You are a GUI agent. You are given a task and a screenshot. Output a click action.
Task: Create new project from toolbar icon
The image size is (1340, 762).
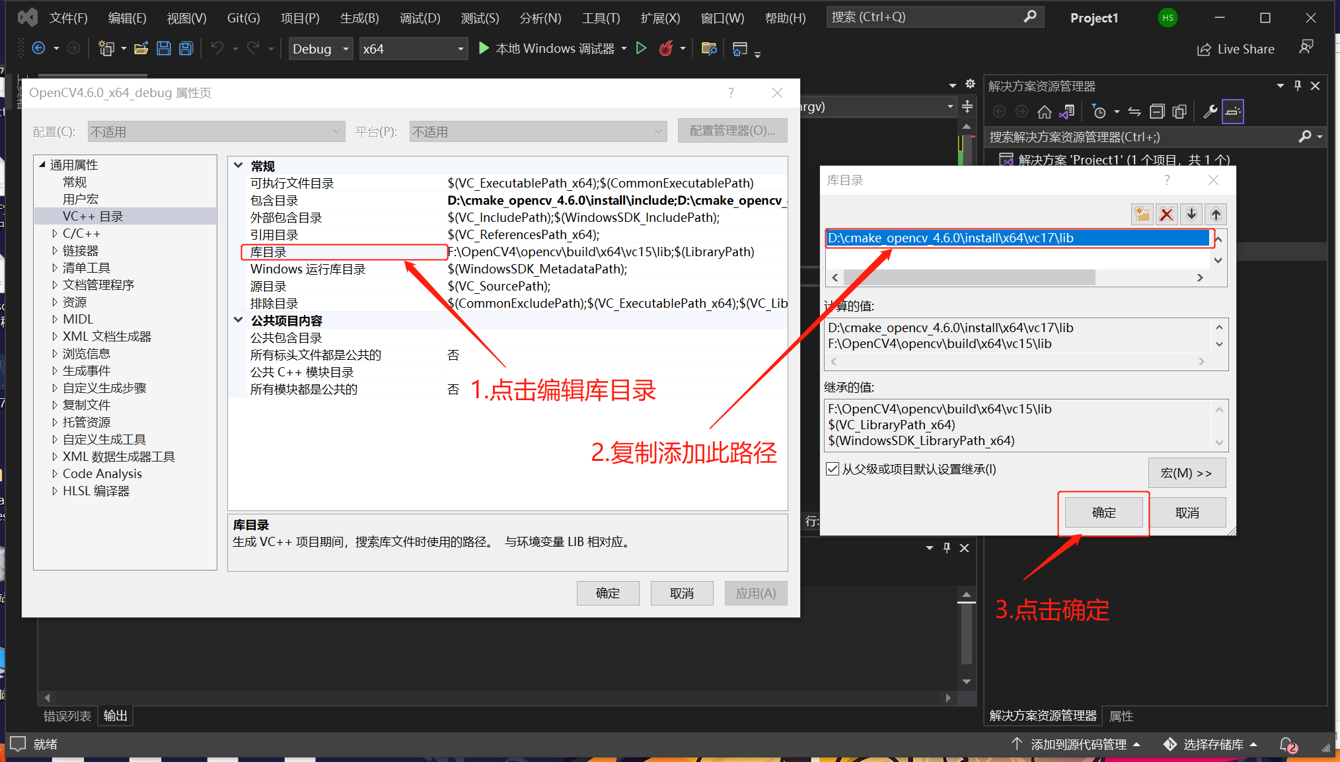click(x=106, y=48)
